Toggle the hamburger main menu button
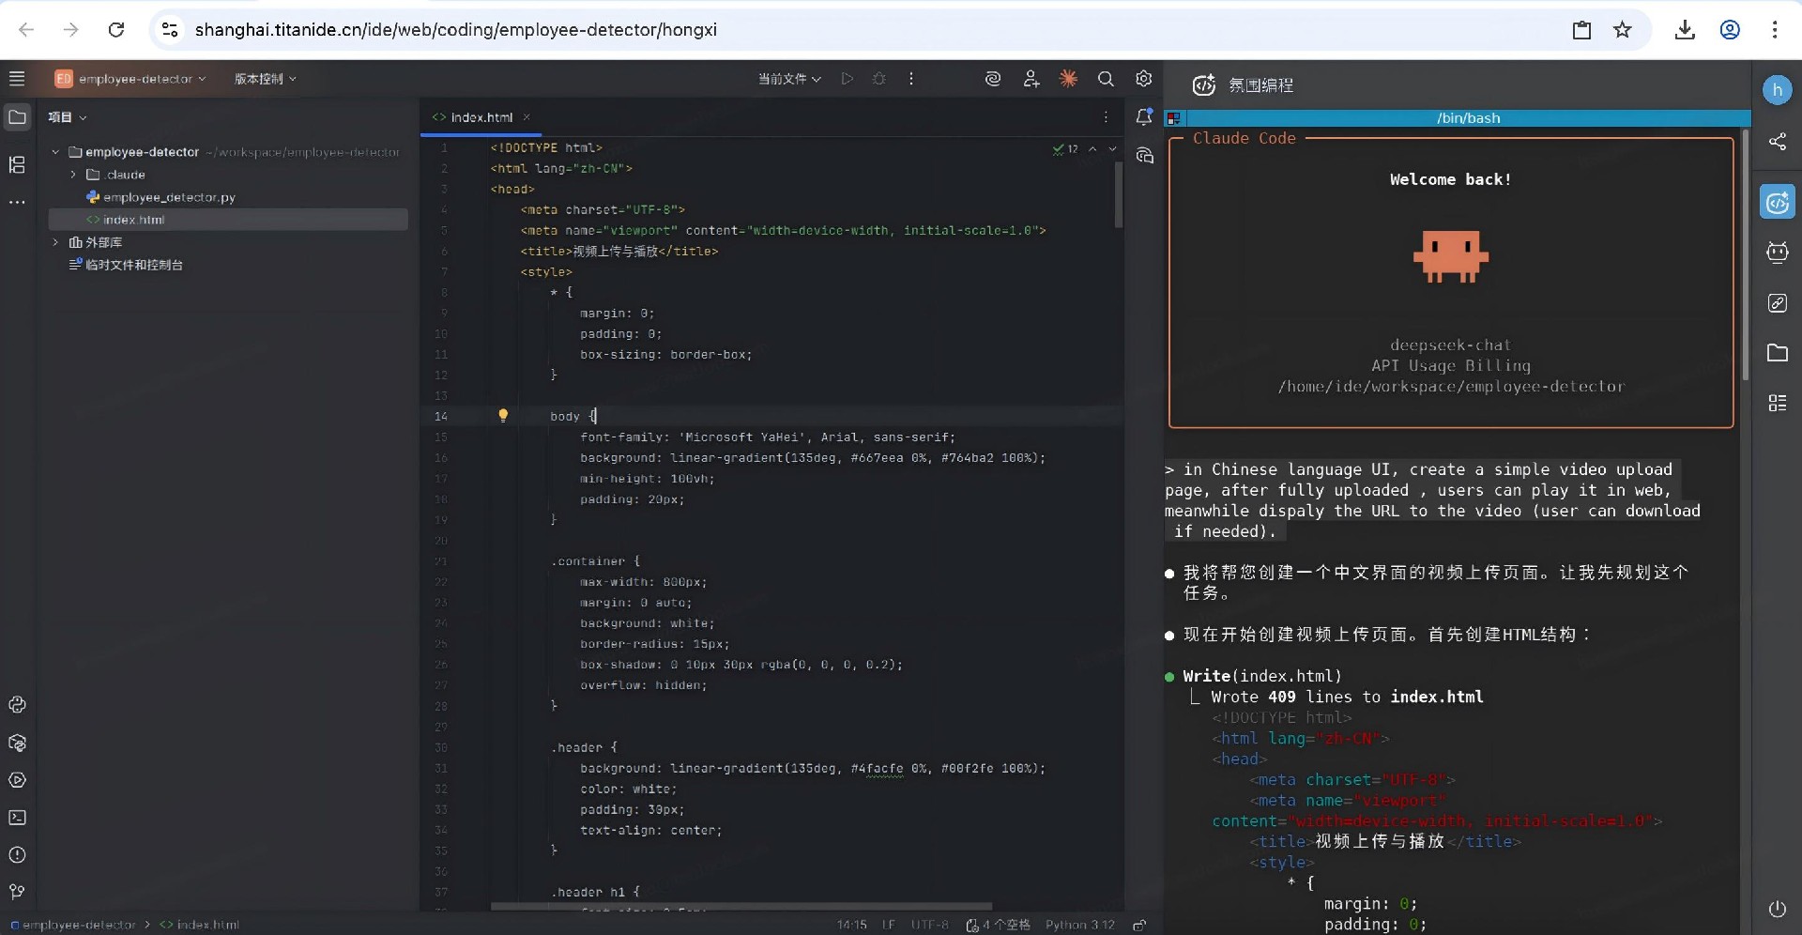Viewport: 1802px width, 935px height. click(x=17, y=79)
